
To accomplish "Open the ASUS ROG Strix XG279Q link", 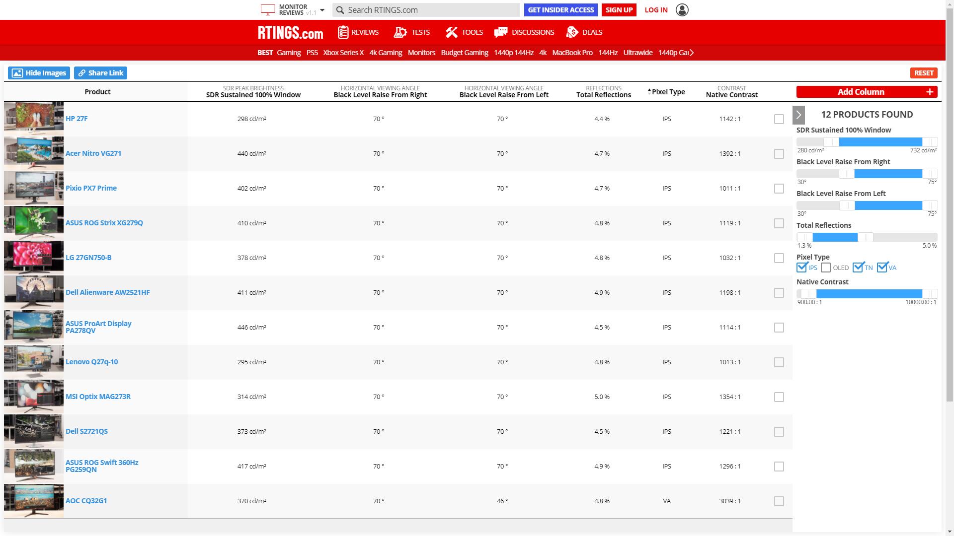I will 104,223.
